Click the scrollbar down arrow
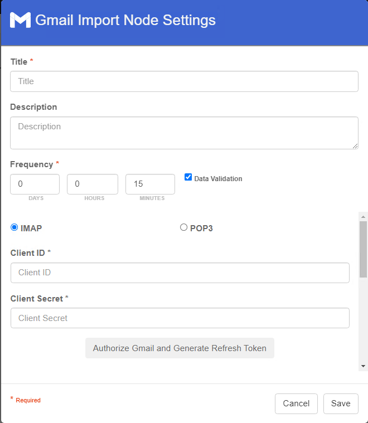Viewport: 368px width, 423px height. pos(363,366)
